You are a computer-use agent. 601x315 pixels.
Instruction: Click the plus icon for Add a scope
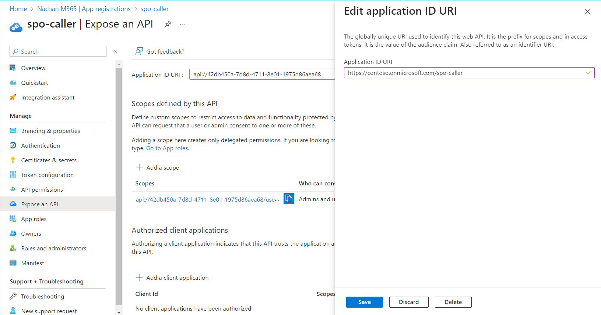[x=139, y=167]
